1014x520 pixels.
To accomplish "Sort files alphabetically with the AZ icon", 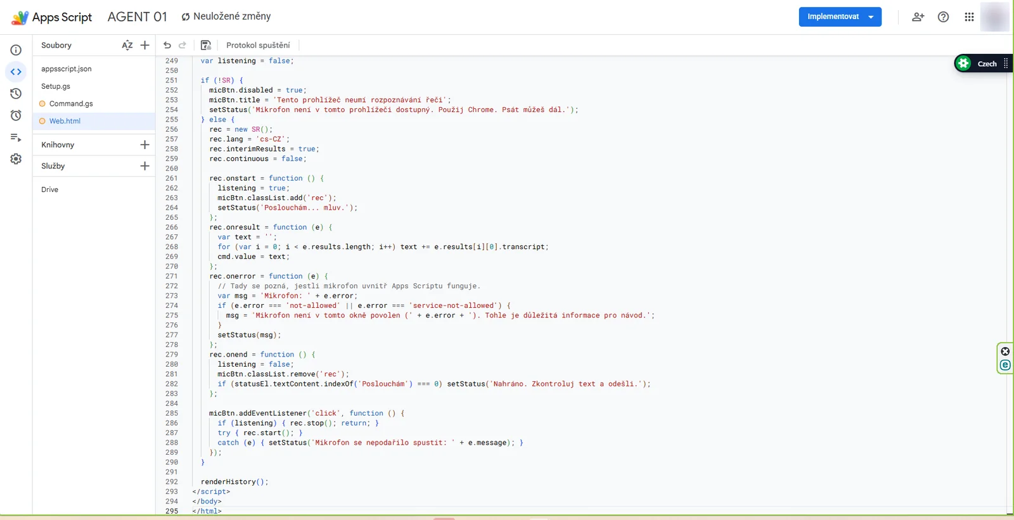I will [127, 45].
